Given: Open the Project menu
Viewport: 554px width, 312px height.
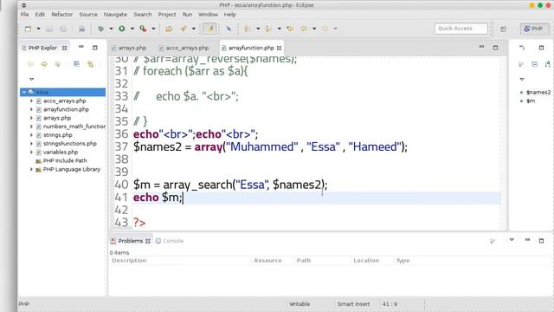Looking at the screenshot, I should [x=167, y=15].
